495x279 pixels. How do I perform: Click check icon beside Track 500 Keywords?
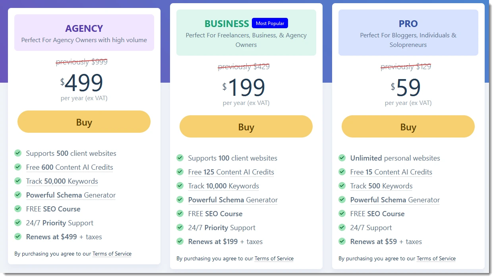click(x=342, y=186)
